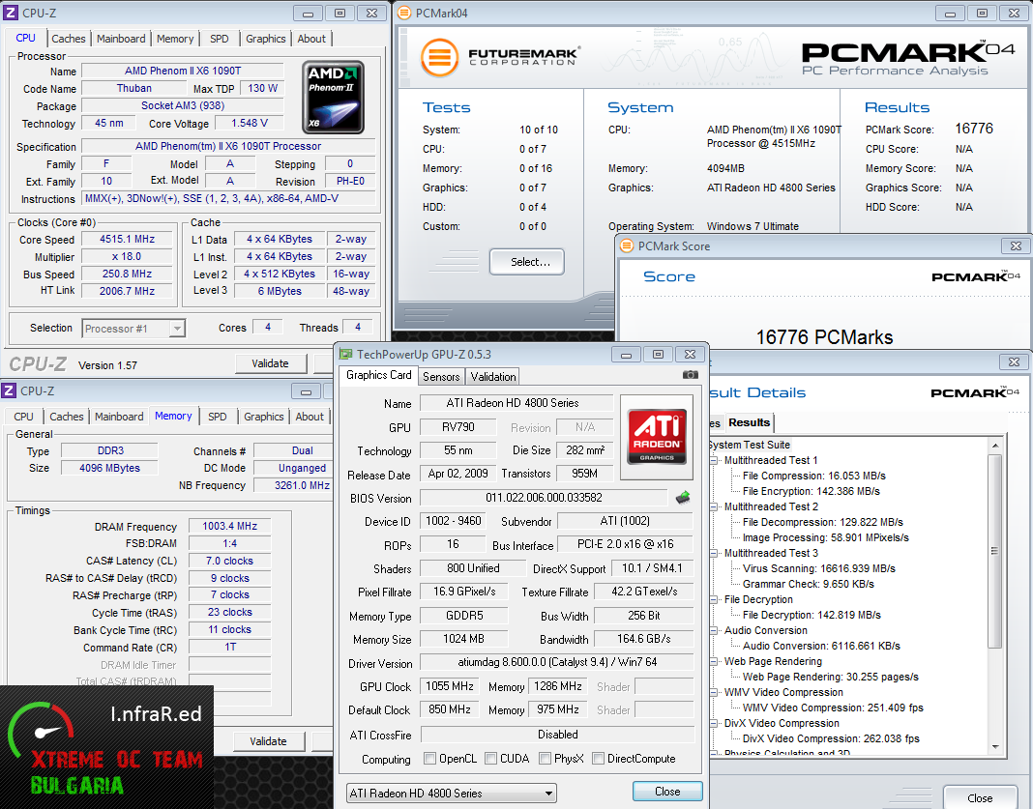Click the GPU-Z title bar icon

[x=346, y=354]
